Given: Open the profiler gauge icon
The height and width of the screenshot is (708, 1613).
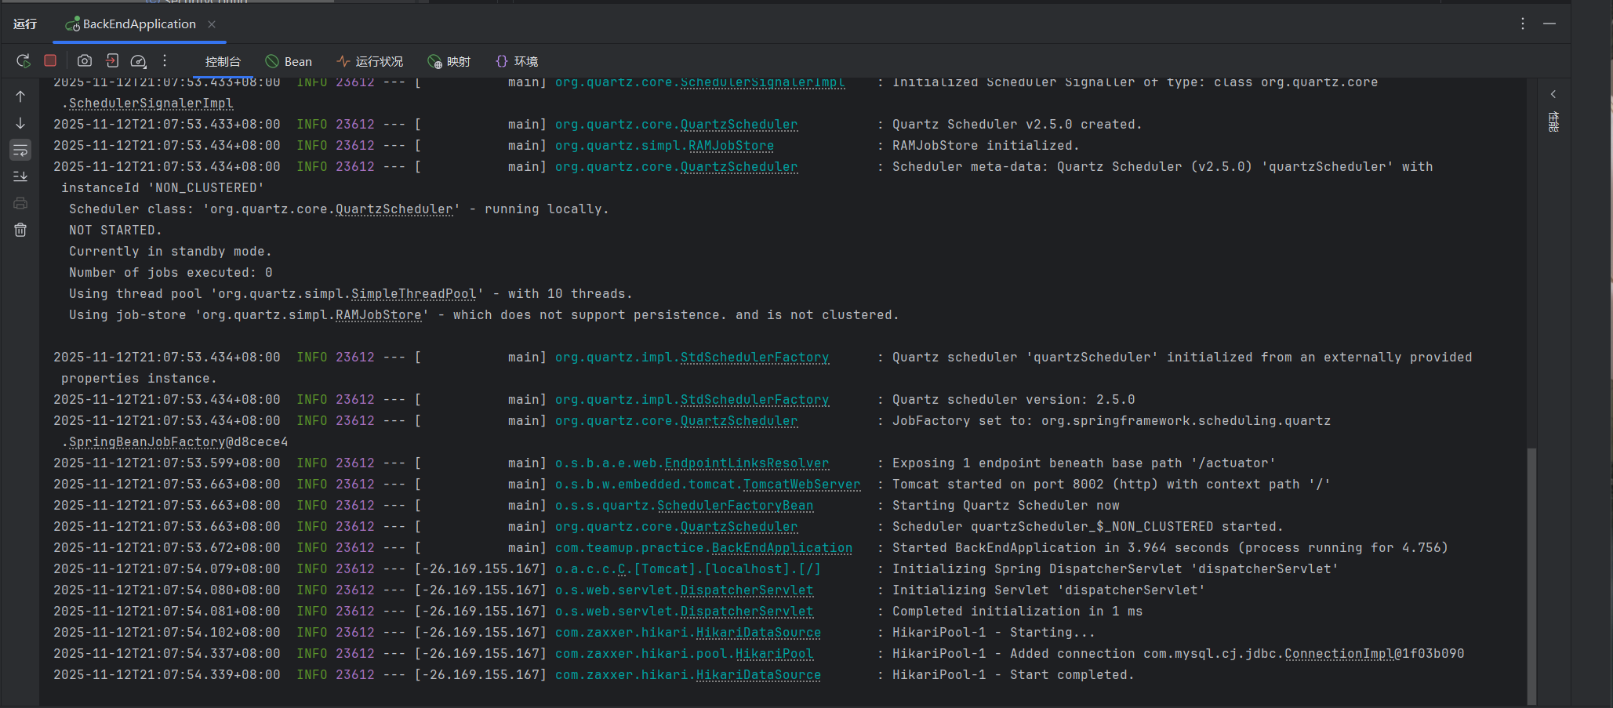Looking at the screenshot, I should point(139,61).
